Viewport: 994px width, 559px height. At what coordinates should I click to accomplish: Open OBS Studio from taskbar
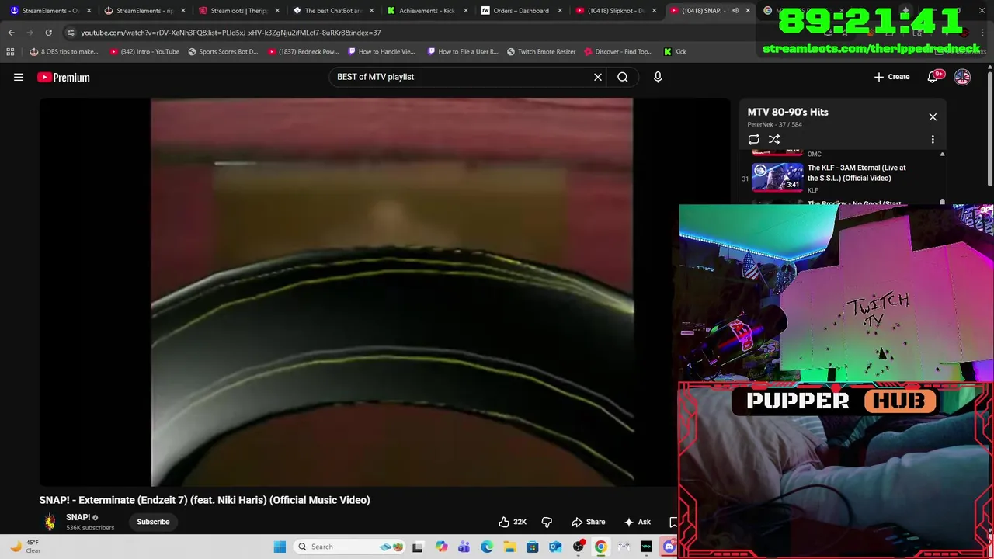(578, 547)
